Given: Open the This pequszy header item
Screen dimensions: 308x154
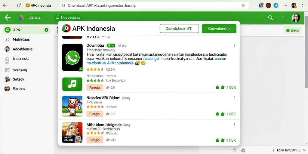Looking at the screenshot, I should coord(68,17).
